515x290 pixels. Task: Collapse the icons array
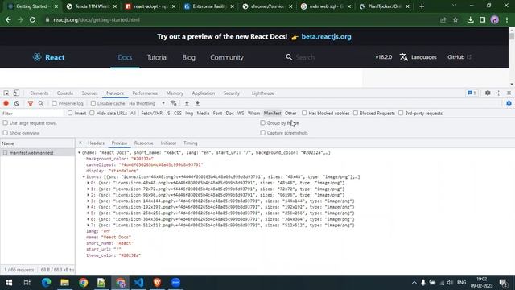coord(84,177)
